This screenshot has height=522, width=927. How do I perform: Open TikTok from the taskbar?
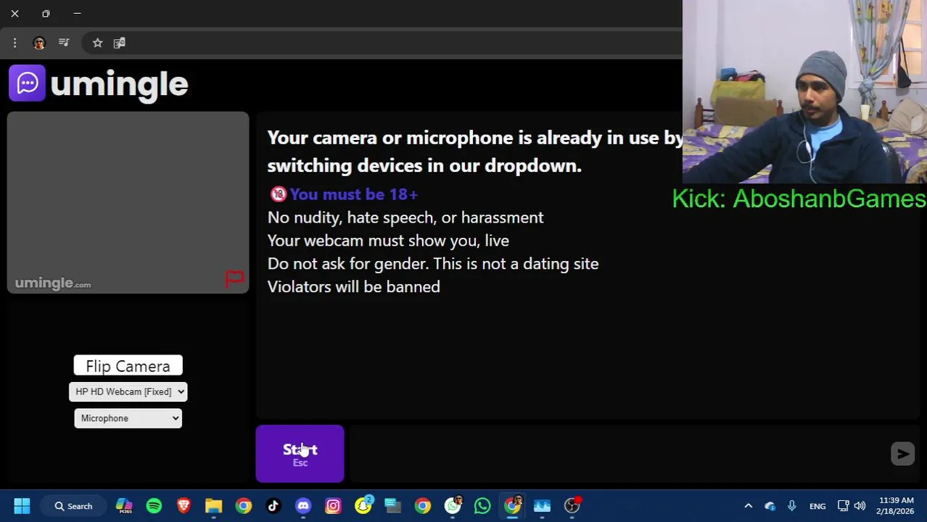pos(273,506)
